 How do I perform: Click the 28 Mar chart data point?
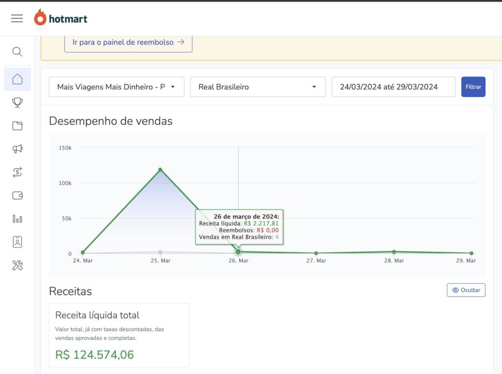(x=394, y=251)
